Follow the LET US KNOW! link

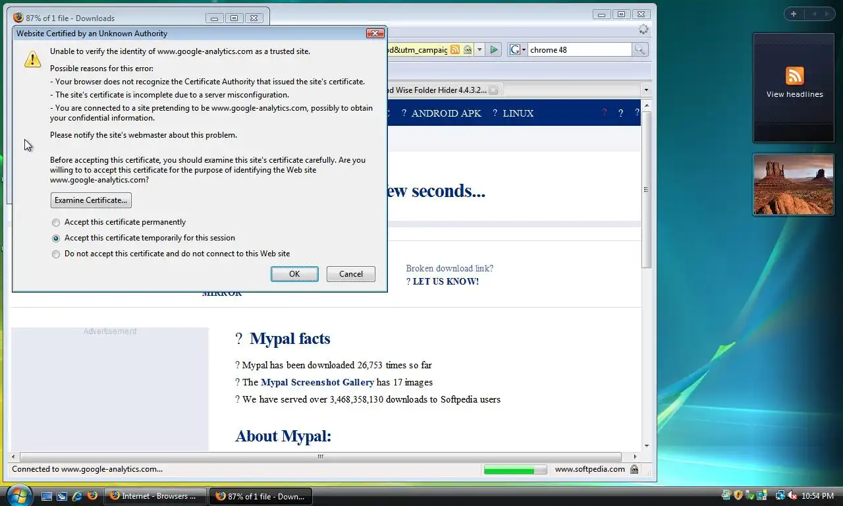click(x=446, y=281)
